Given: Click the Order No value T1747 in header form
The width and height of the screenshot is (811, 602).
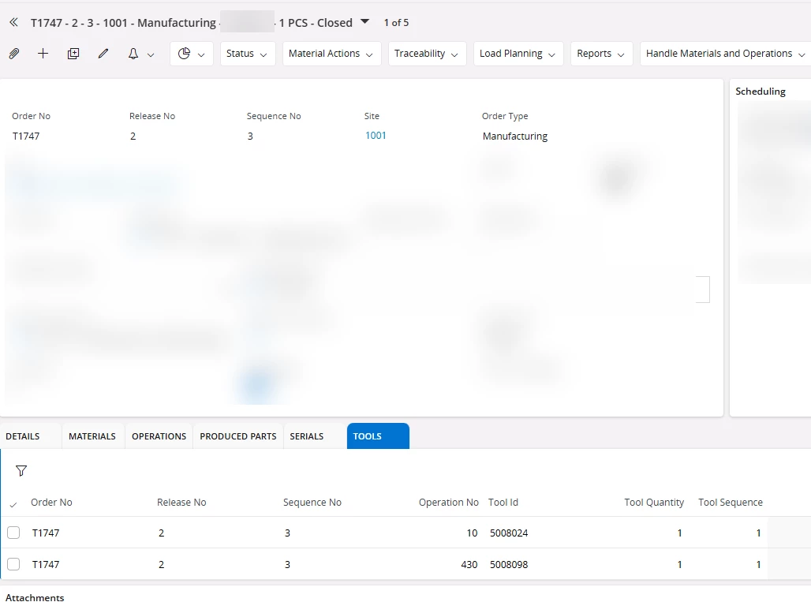Looking at the screenshot, I should click(x=26, y=136).
